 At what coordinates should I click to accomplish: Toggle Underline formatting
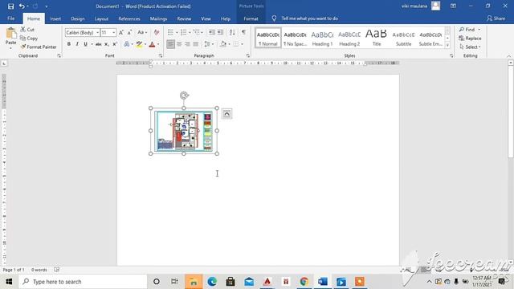[86, 44]
